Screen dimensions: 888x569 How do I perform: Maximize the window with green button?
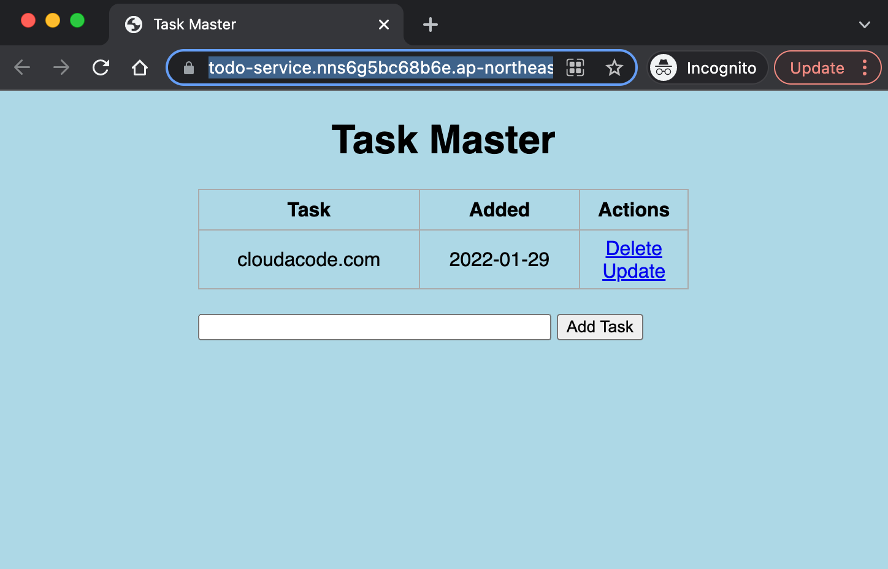pos(77,20)
